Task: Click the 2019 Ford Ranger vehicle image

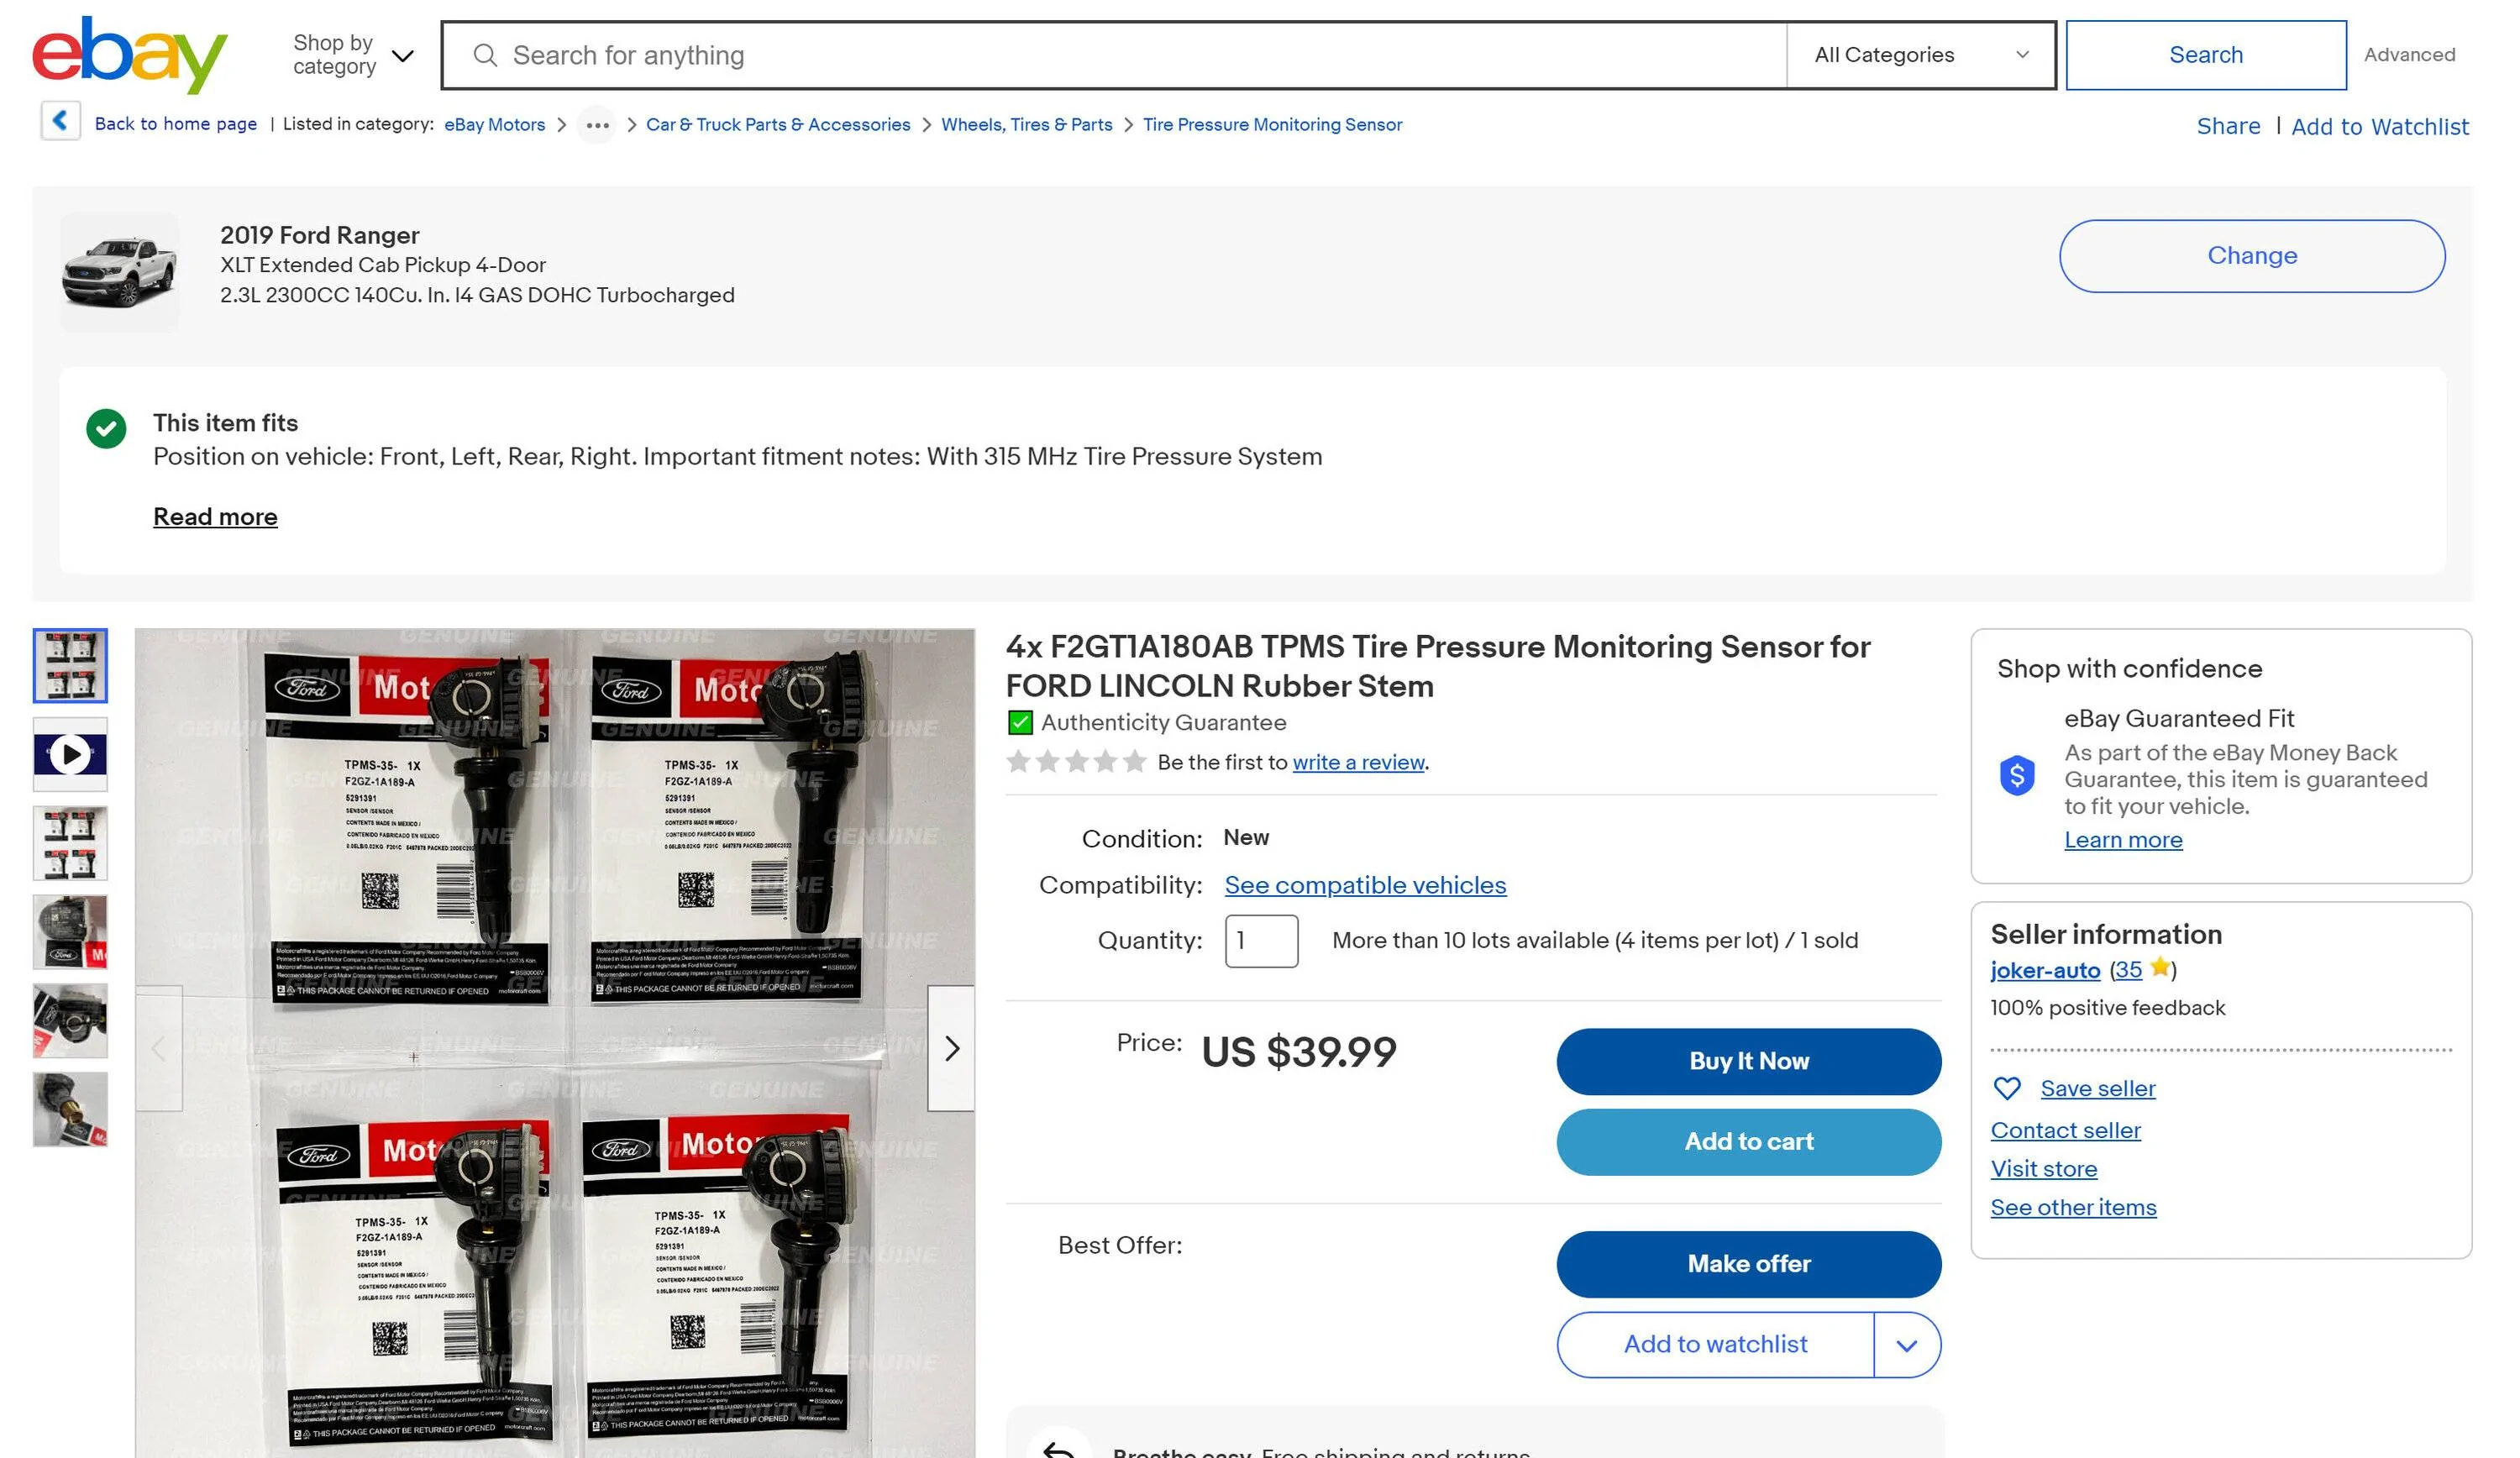Action: 120,271
